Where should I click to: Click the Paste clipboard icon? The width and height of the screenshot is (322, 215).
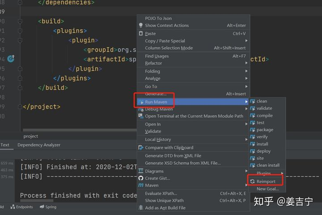tap(141, 33)
